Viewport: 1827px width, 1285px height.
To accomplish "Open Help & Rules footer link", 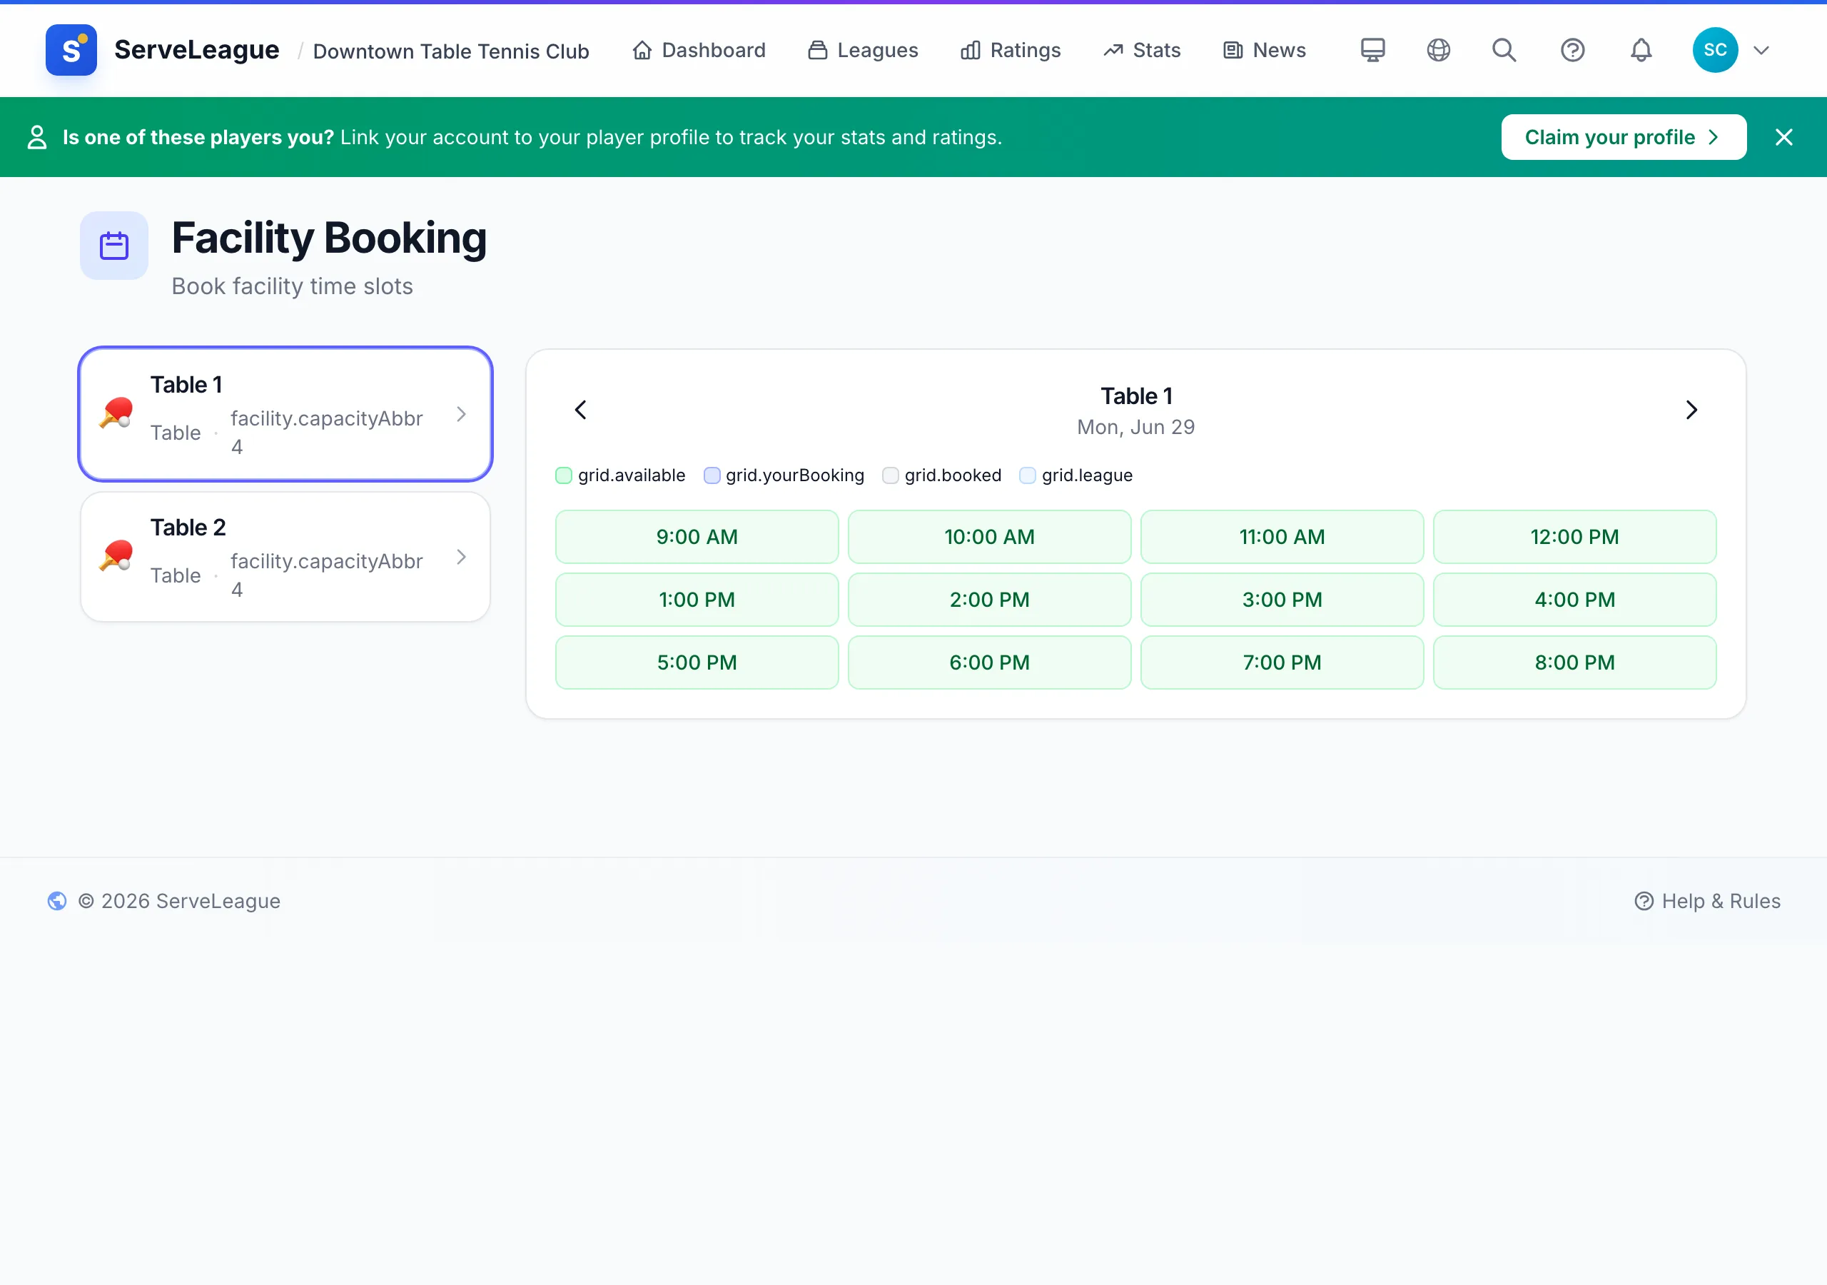I will tap(1707, 900).
